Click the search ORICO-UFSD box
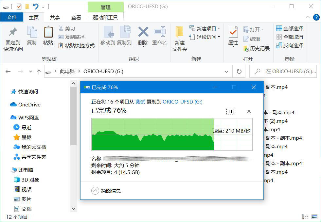Viewport: 321px width, 222px height. tap(283, 71)
